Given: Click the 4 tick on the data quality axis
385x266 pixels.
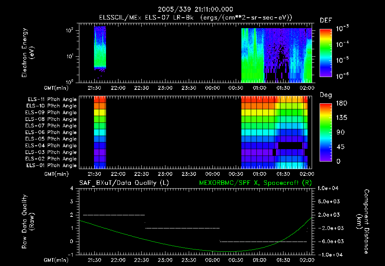Looking at the screenshot, I should (x=72, y=188).
